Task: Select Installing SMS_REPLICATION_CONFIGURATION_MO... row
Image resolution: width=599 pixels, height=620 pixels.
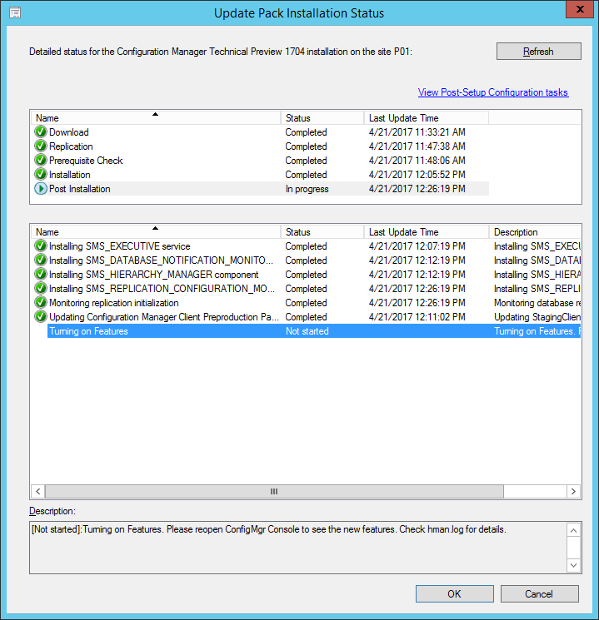Action: click(x=306, y=289)
